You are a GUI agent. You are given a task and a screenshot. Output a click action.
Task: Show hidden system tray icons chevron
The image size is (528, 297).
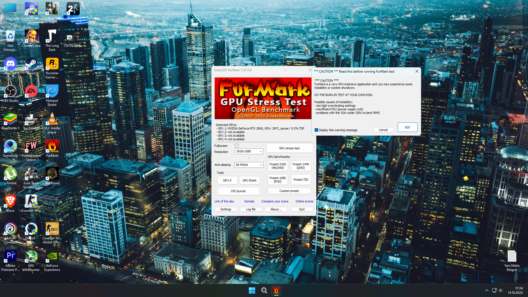click(x=486, y=290)
